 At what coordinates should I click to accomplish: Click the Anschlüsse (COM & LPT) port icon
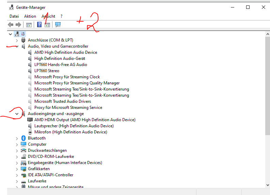[23, 40]
